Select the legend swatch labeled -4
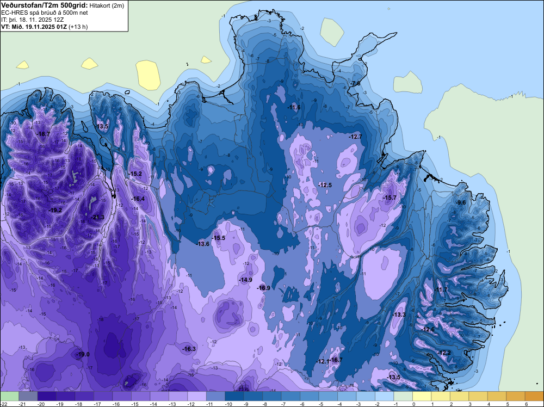The width and height of the screenshot is (544, 407). [347, 396]
